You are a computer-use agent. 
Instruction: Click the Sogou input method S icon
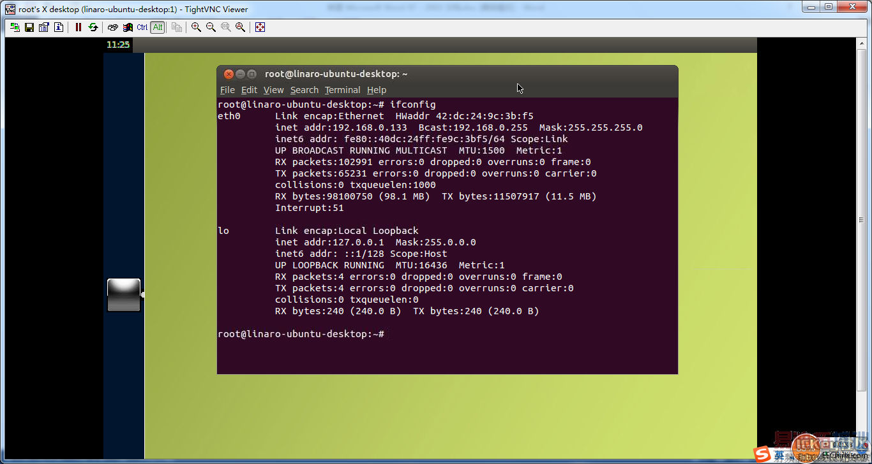click(x=761, y=454)
